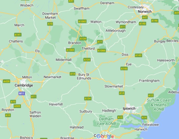Click the Stowmarket town label

114,86
